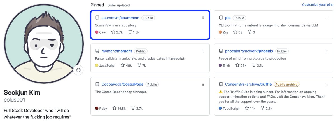Click the name Seokjun Kim
This screenshot has height=122, width=336.
(x=22, y=93)
